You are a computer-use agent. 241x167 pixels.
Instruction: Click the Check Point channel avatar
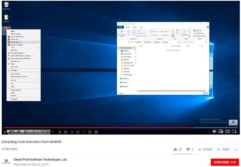pos(6,161)
